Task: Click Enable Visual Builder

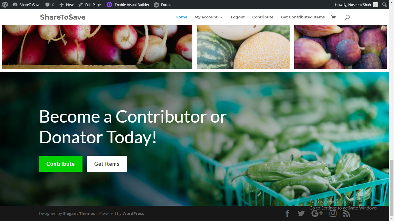Action: click(128, 5)
